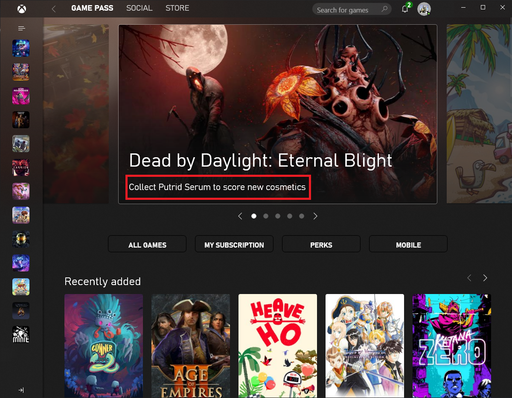This screenshot has height=398, width=512.
Task: Open Tales of Vesperia game tile
Action: point(365,346)
